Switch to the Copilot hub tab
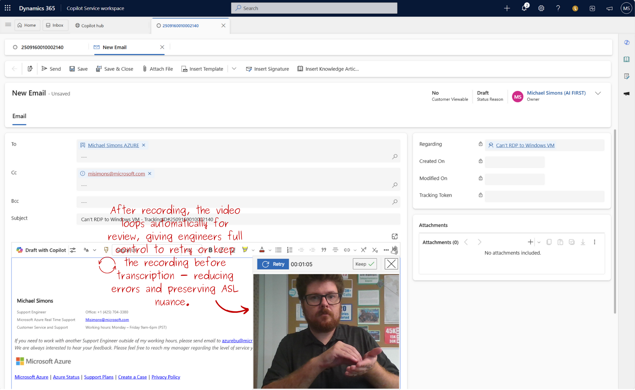Viewport: 635px width, 390px height. (89, 25)
